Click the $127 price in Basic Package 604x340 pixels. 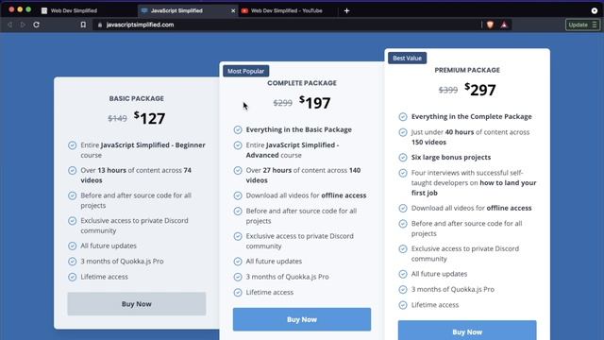pos(149,118)
